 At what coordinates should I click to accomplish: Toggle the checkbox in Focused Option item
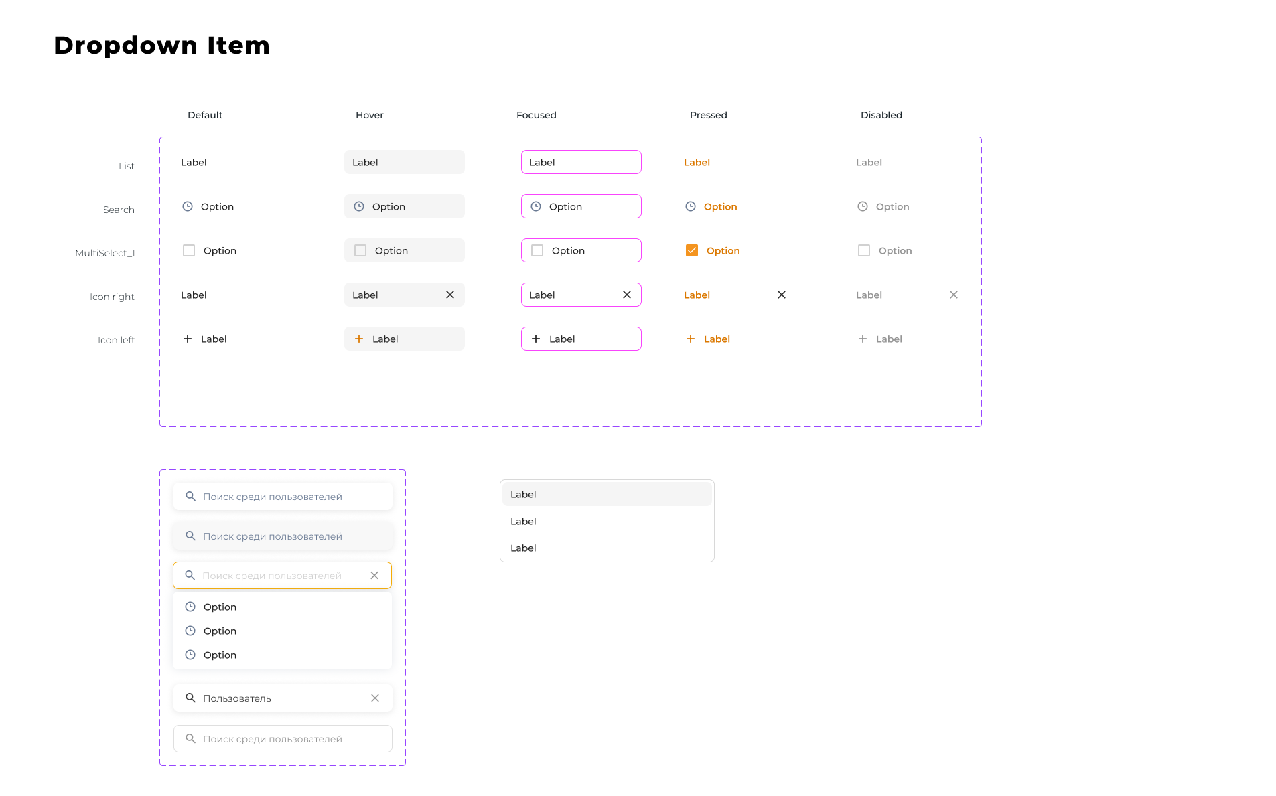[x=537, y=250]
